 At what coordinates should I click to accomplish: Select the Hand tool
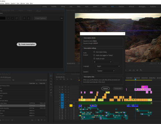click(51, 93)
